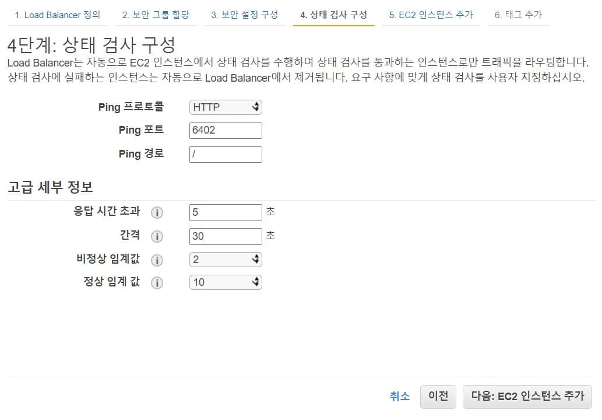
Task: Show help for 비정상 임계값
Action: tap(157, 260)
